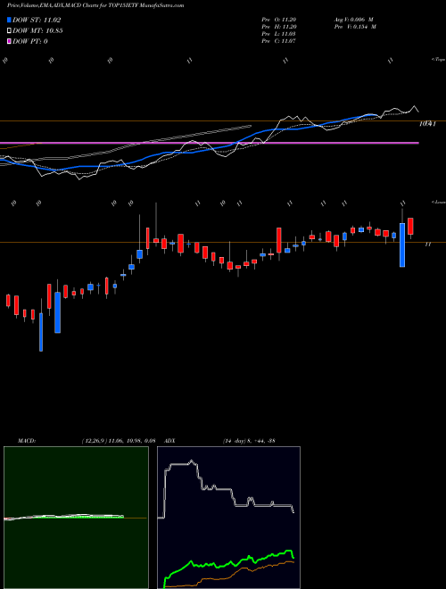446x589 pixels.
Task: Click the '<Top' label at the upper right
Action: tap(439, 60)
